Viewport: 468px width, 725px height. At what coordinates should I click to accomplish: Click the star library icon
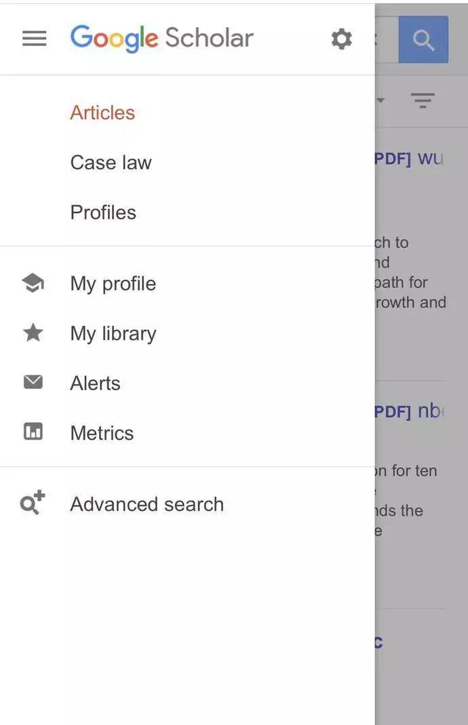coord(33,333)
